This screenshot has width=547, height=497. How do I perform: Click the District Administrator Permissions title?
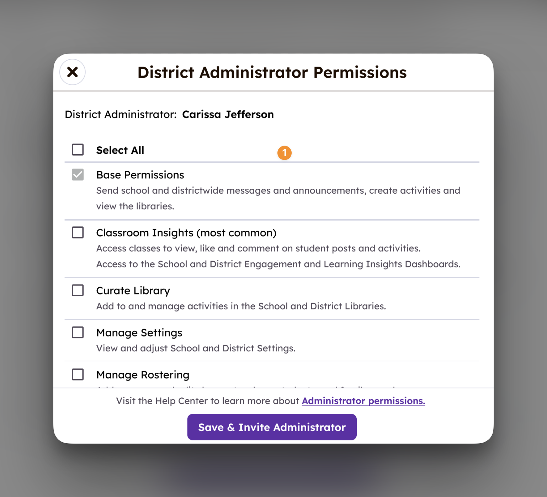coord(272,73)
